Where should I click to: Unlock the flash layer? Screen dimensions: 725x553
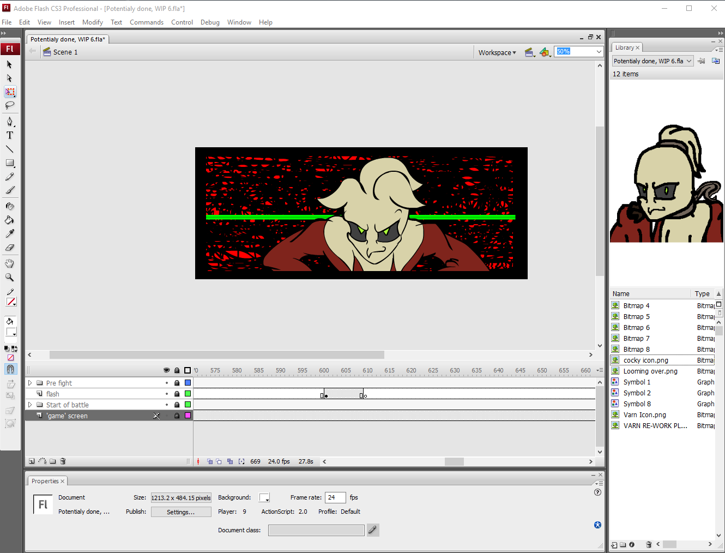(x=177, y=394)
